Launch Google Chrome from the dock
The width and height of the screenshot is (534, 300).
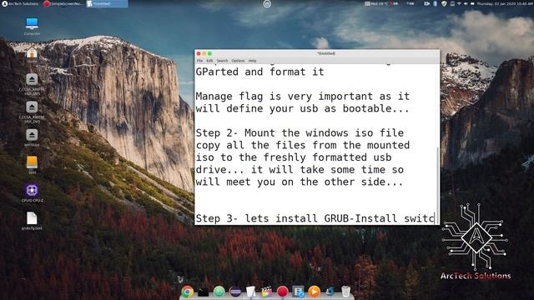pos(187,292)
